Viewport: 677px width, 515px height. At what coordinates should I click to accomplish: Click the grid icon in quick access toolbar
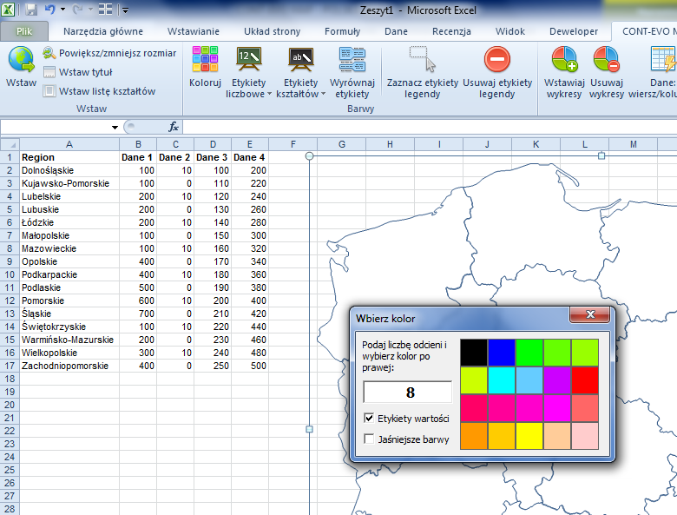pos(105,9)
